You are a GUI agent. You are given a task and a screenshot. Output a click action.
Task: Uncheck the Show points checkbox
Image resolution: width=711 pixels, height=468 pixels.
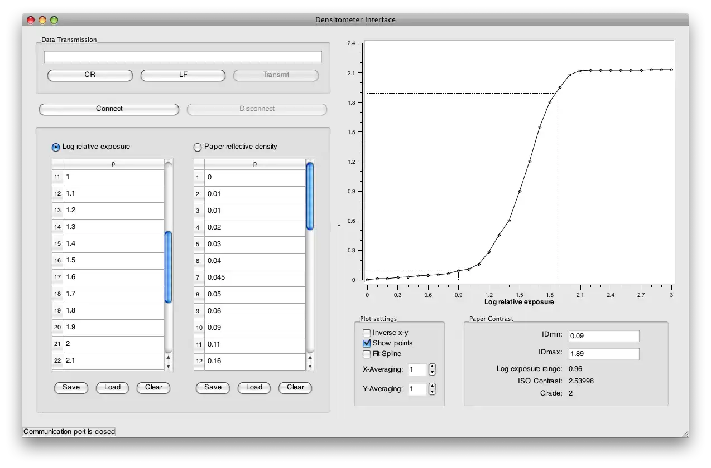pos(367,343)
